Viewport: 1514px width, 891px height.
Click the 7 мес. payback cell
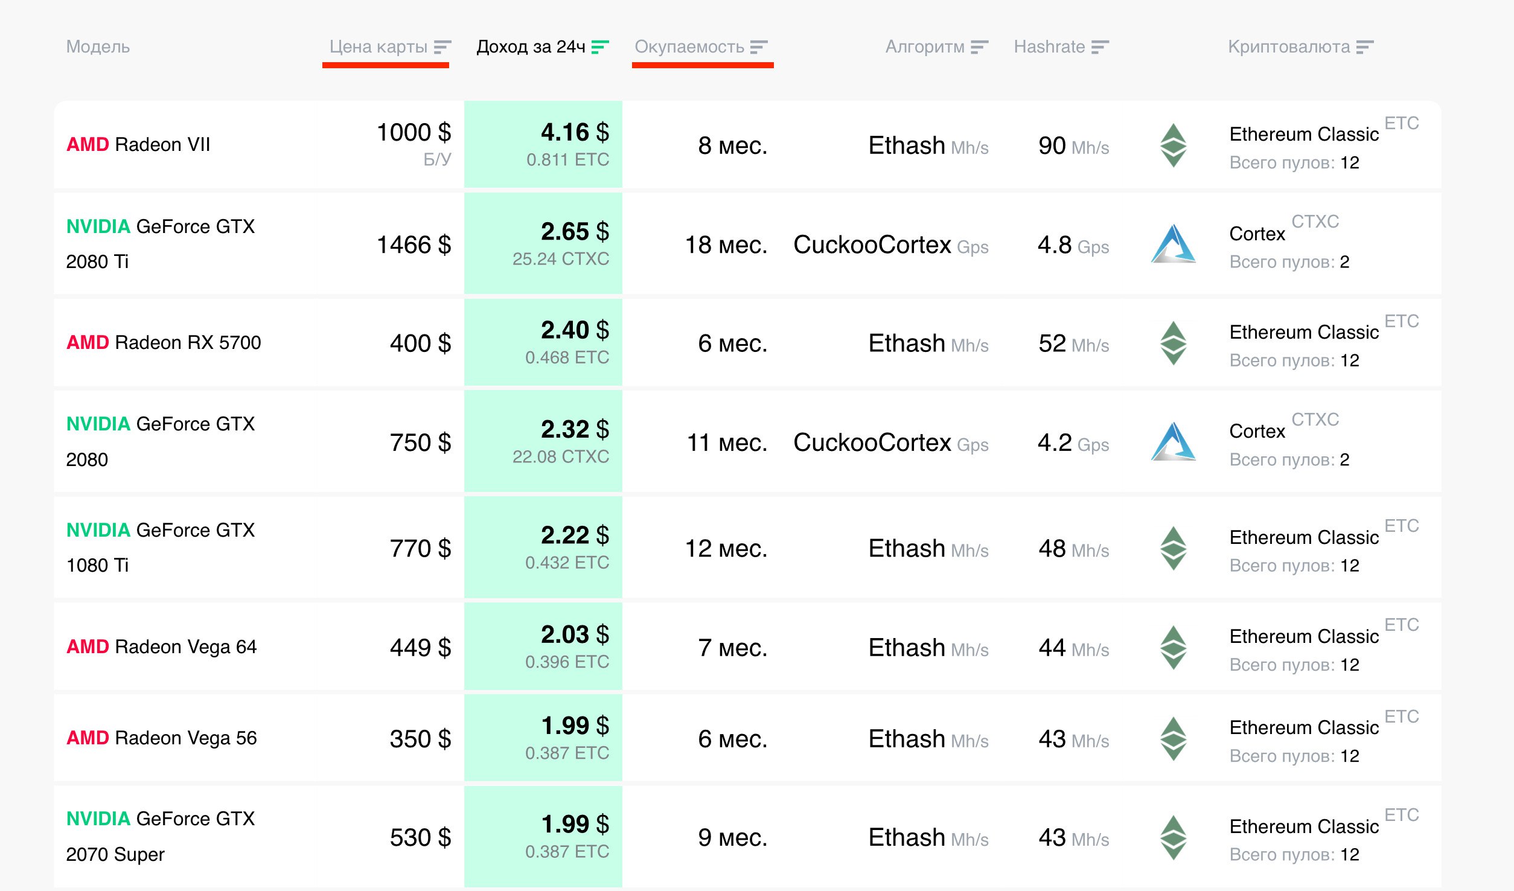point(733,648)
